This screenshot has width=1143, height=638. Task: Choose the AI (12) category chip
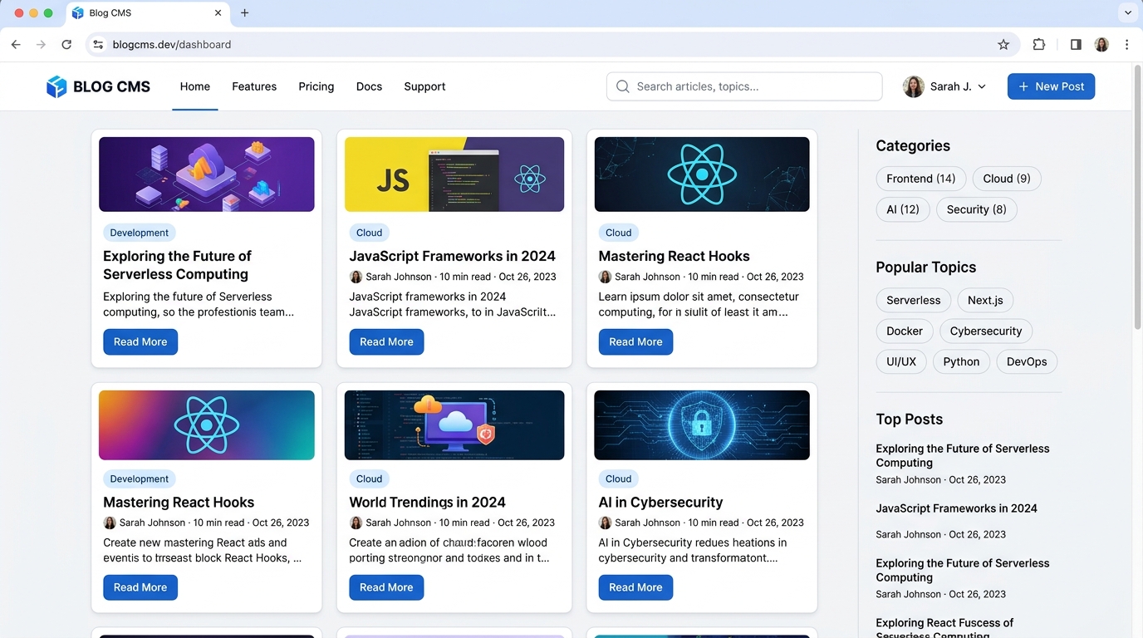coord(903,209)
